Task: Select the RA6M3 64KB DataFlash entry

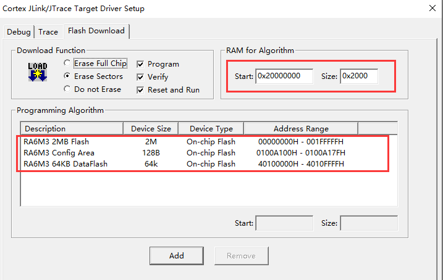Action: point(65,163)
